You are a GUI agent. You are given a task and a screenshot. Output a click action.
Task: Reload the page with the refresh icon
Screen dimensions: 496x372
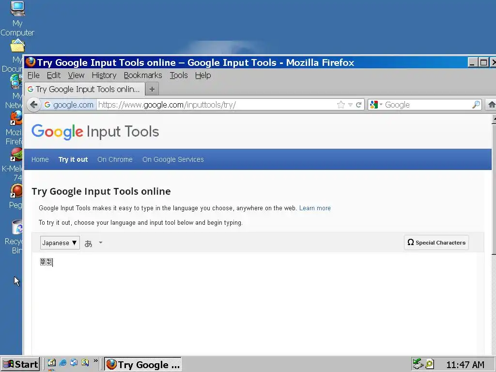pyautogui.click(x=358, y=105)
